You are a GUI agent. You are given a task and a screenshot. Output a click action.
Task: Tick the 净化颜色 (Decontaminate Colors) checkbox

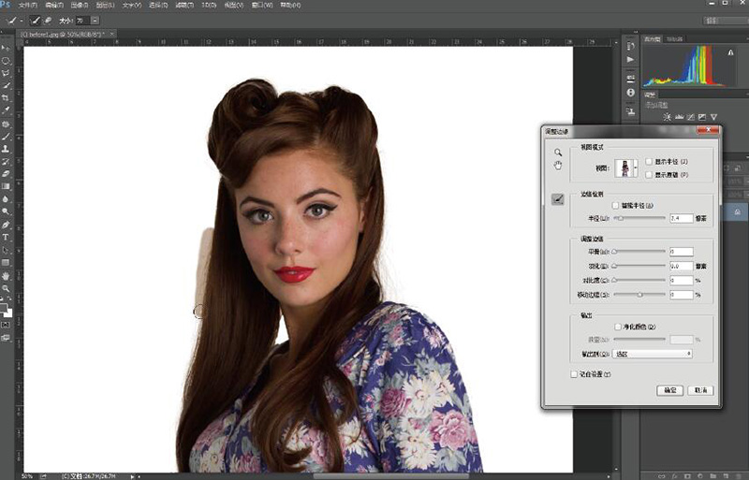(617, 326)
